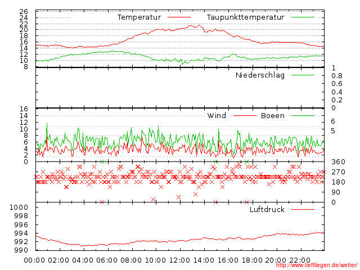
Task: Click the green Niederschlag legend line
Action: (303, 75)
